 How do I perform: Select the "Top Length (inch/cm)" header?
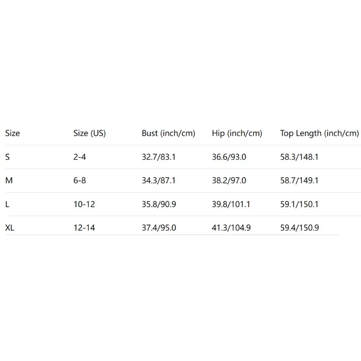[319, 134]
